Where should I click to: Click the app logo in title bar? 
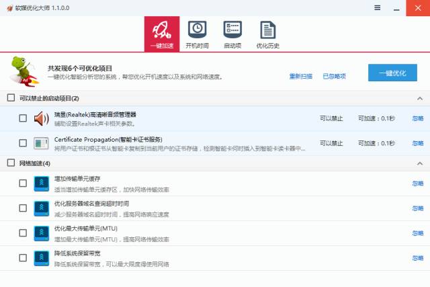pyautogui.click(x=10, y=8)
